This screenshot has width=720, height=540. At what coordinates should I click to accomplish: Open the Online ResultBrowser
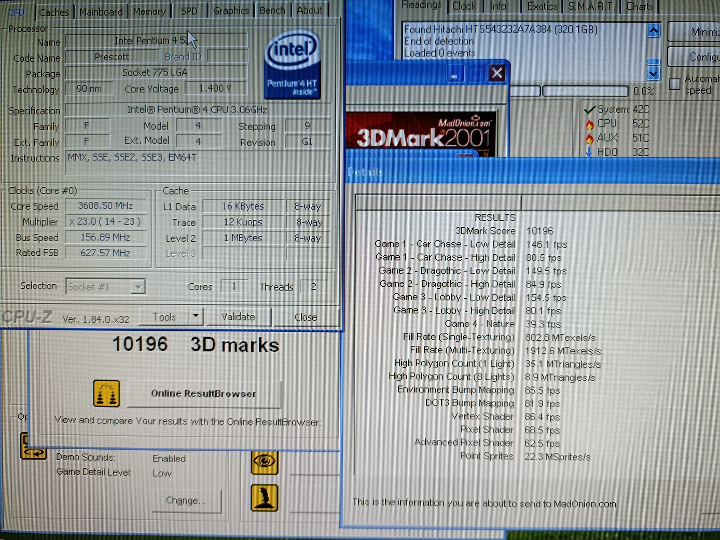204,394
